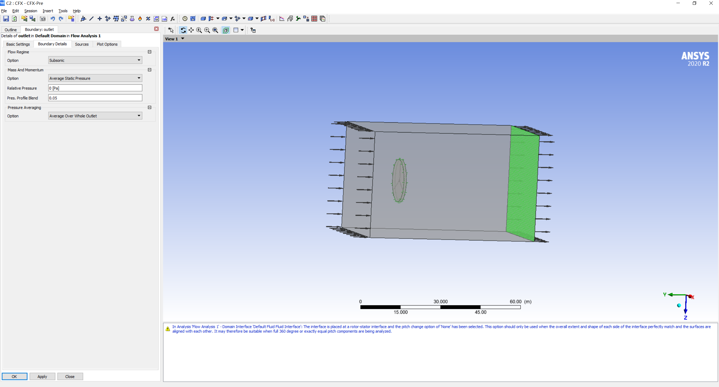The image size is (719, 387).
Task: Open the source point insert dropdown arrow
Action: pyautogui.click(x=244, y=19)
